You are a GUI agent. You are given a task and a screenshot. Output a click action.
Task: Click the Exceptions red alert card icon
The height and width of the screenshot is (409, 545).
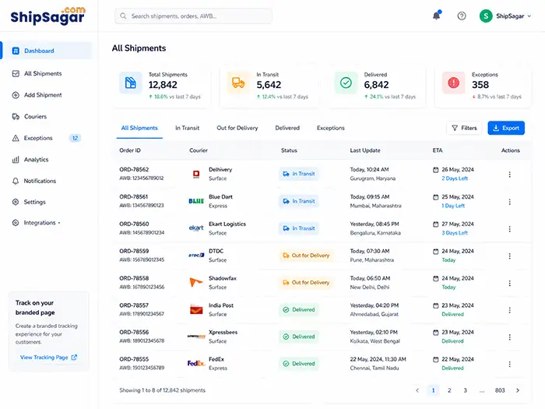[454, 83]
